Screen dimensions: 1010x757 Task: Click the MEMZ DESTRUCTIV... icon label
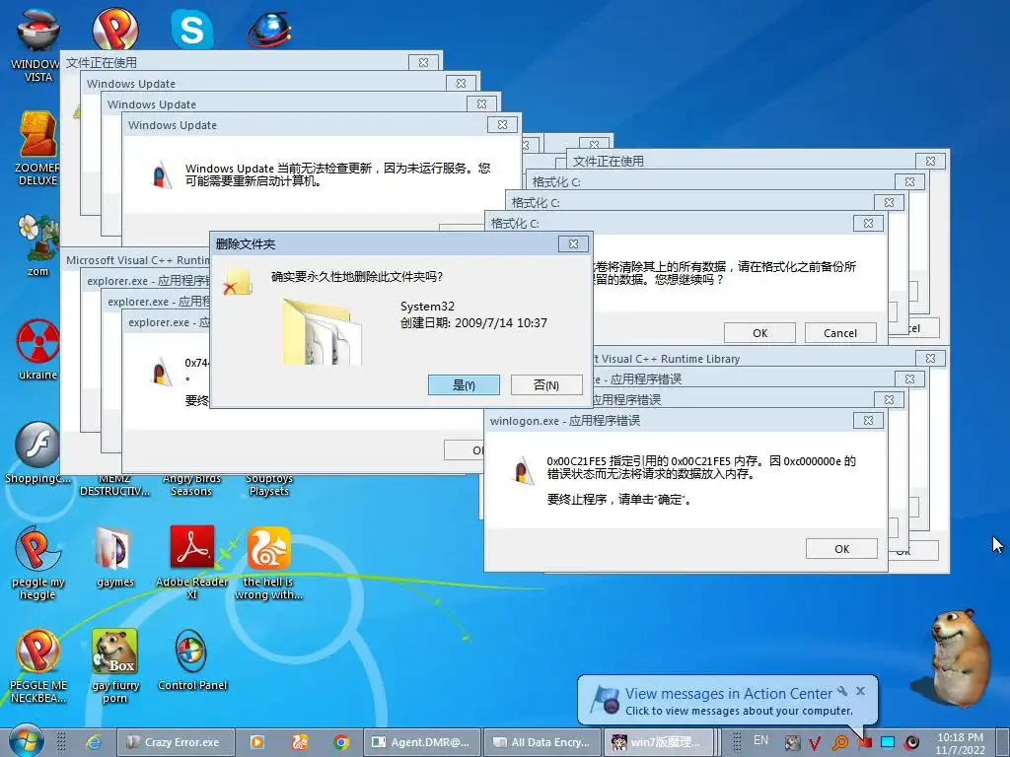coord(114,485)
